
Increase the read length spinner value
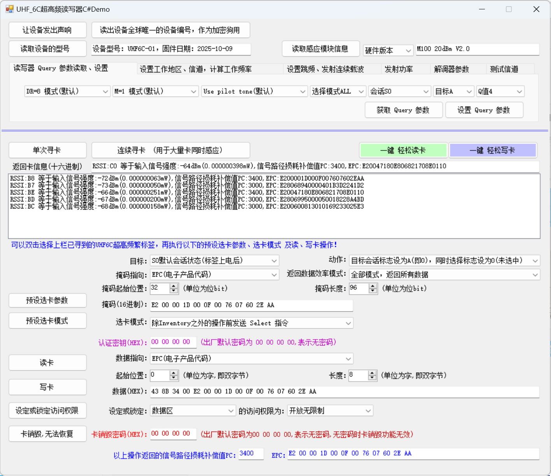pos(372,373)
